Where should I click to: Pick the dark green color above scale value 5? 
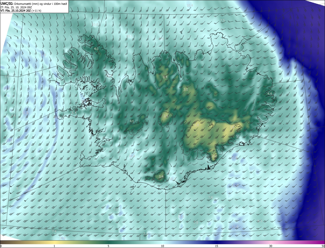pos(108,242)
